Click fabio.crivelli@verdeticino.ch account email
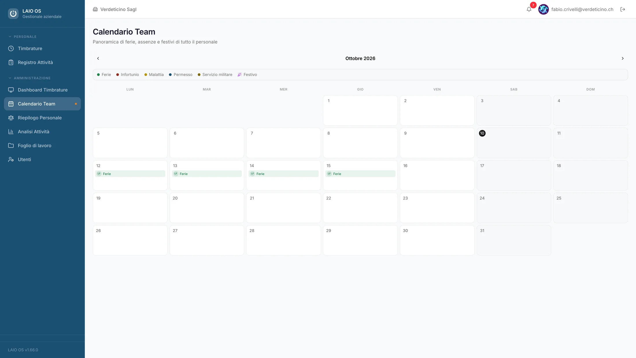This screenshot has width=636, height=358. point(582,9)
